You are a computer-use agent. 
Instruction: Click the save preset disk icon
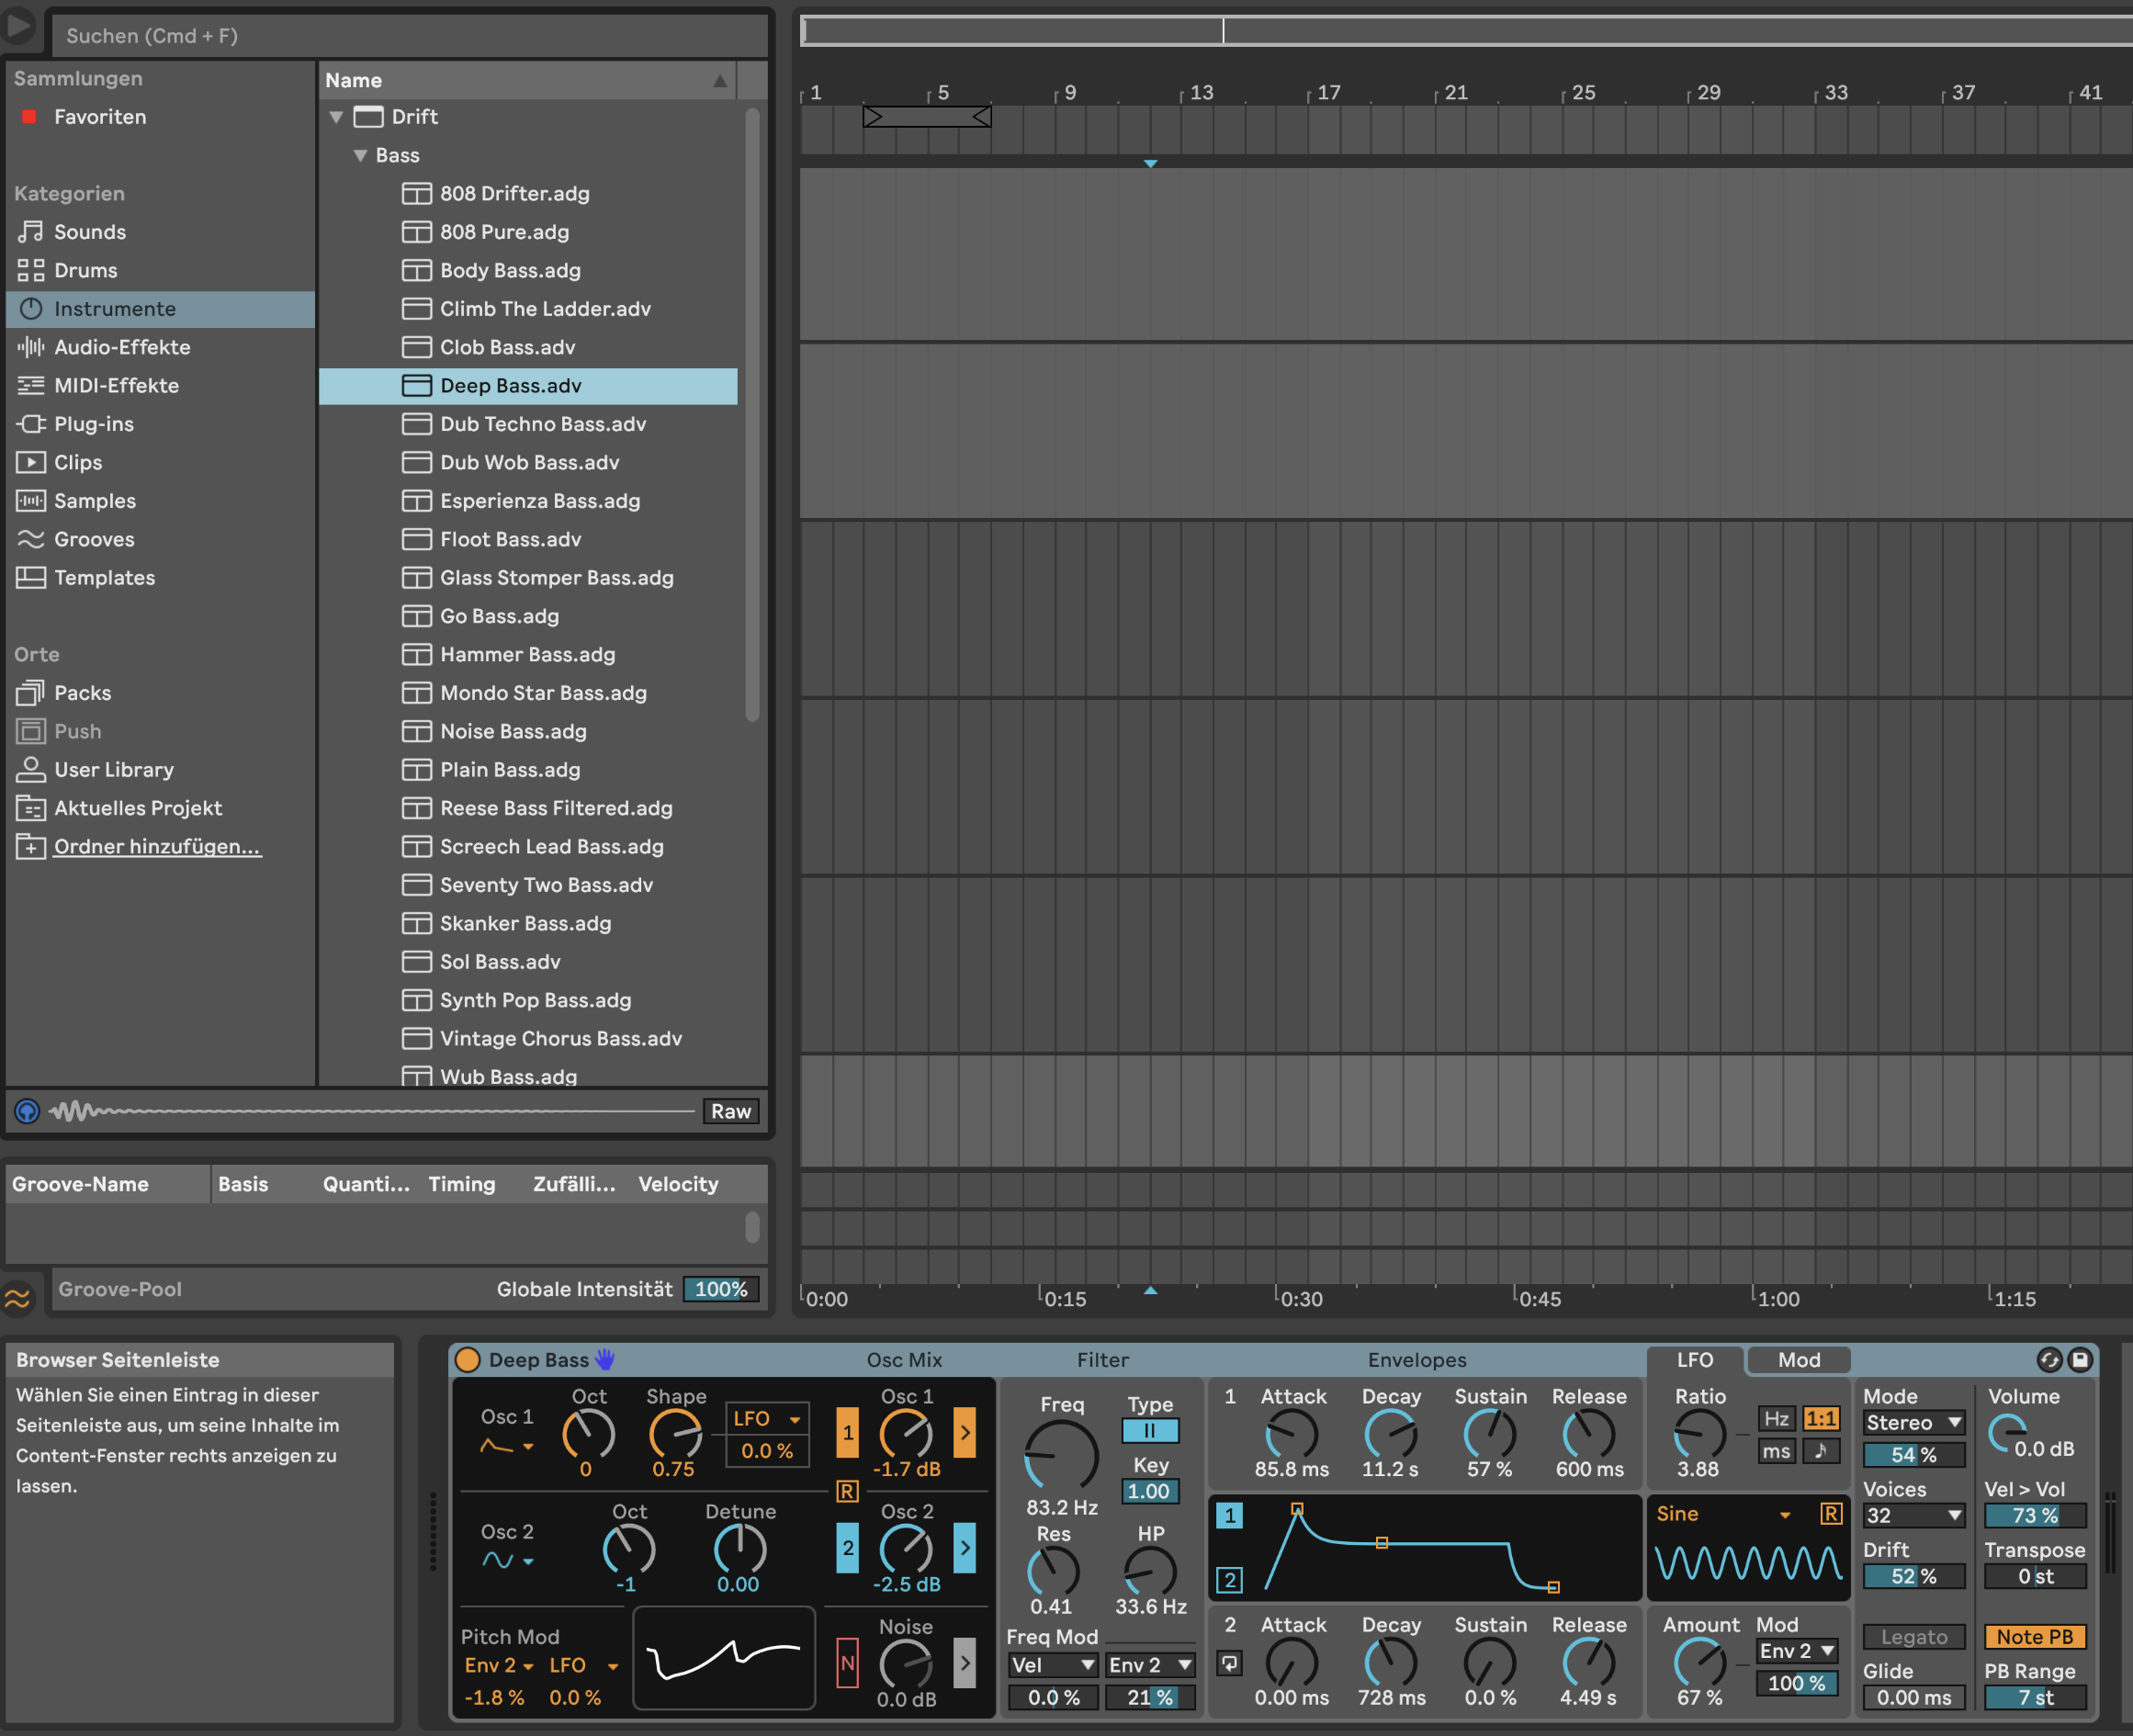pos(2080,1359)
